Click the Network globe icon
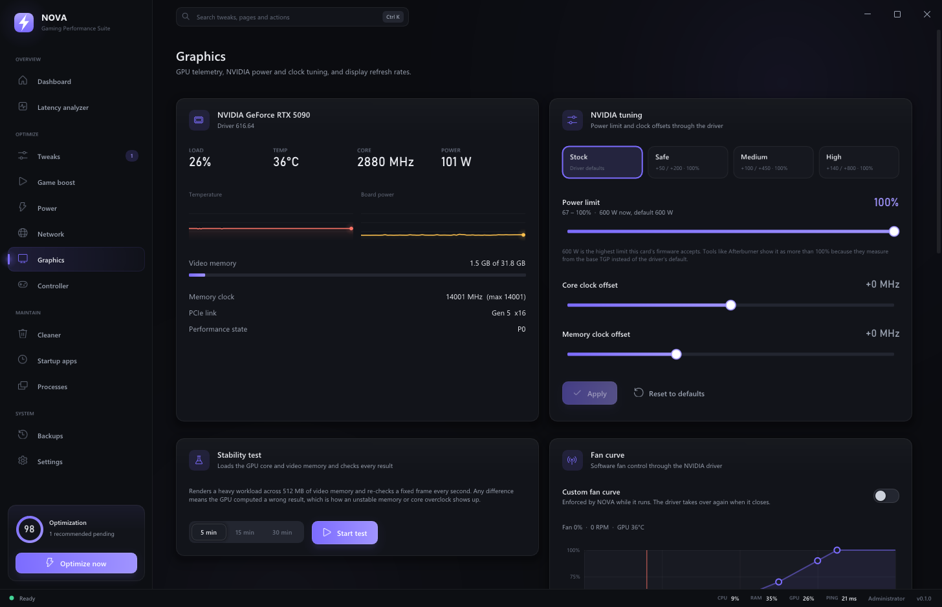 [23, 233]
